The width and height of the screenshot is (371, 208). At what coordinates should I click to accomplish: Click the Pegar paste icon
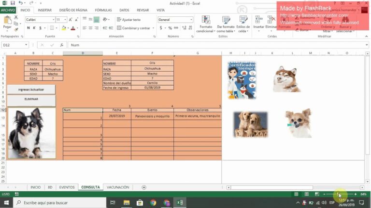click(7, 22)
